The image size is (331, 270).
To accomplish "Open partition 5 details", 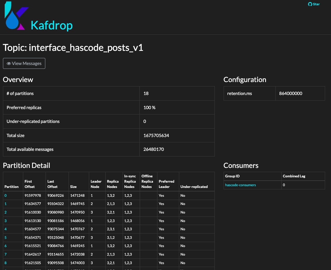I will coord(5,237).
